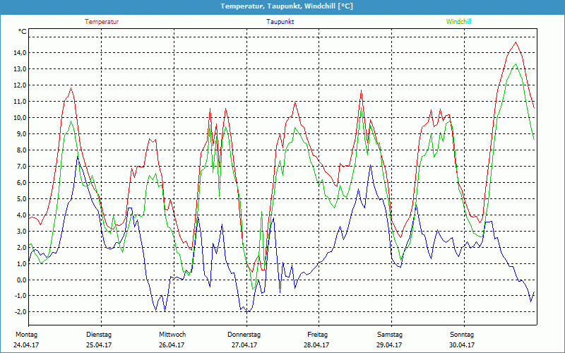
Task: Click the °C axis unit label
Action: (23, 32)
